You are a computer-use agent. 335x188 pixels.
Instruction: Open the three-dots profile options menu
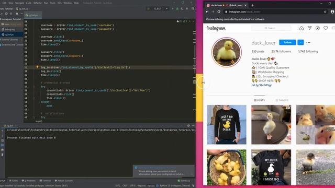[x=308, y=42]
